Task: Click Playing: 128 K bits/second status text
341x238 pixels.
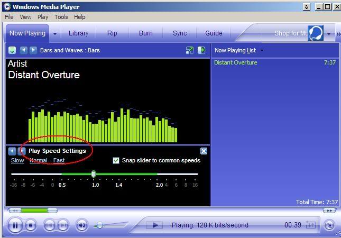Action: tap(210, 225)
